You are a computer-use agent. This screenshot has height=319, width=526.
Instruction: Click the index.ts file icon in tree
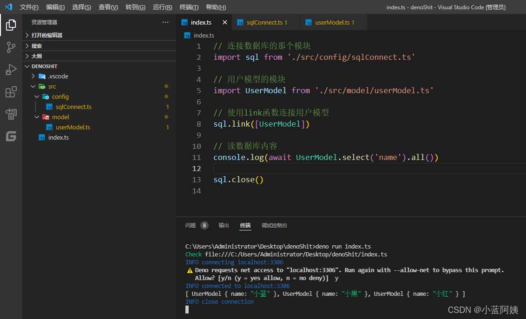[x=42, y=138]
